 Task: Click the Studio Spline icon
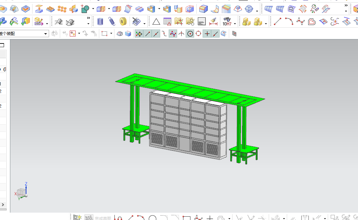(300, 21)
